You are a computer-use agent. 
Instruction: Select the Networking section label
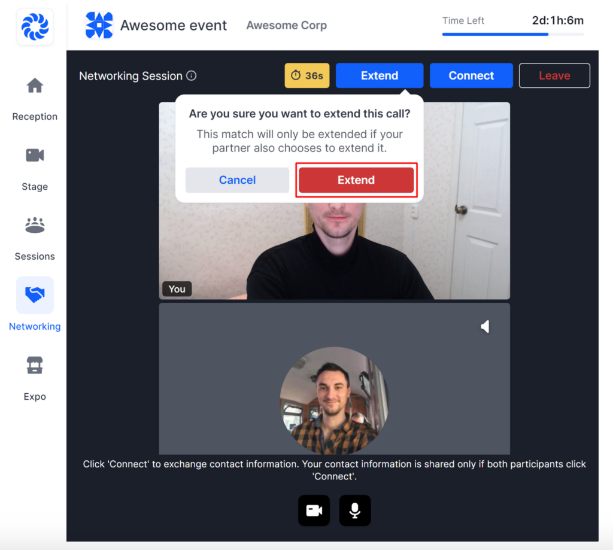coord(35,326)
